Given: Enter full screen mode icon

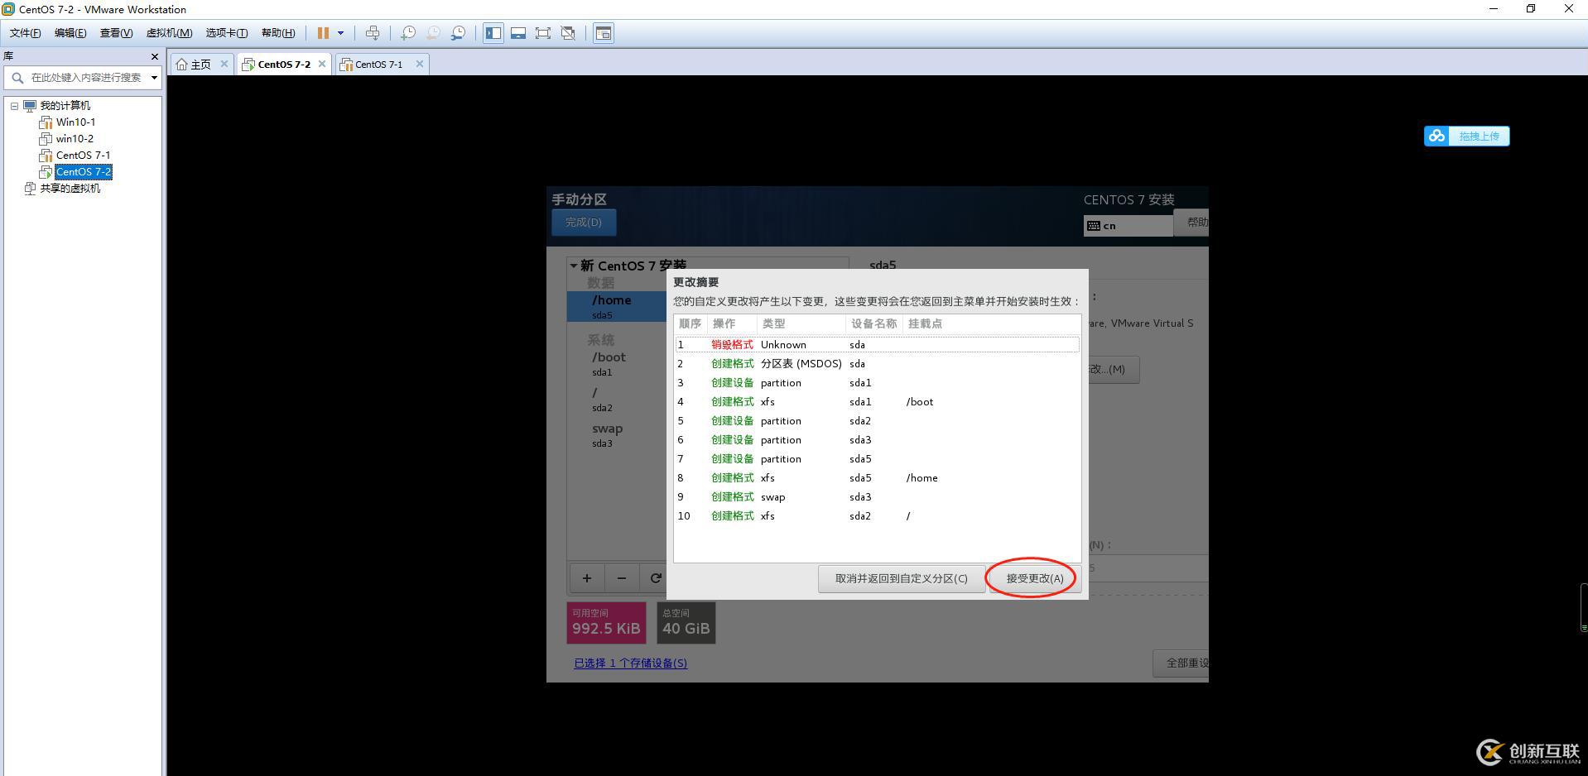Looking at the screenshot, I should (543, 33).
